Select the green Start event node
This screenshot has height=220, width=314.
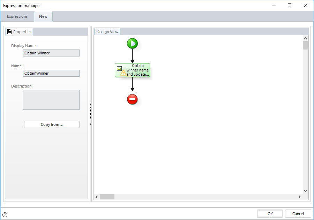[132, 43]
